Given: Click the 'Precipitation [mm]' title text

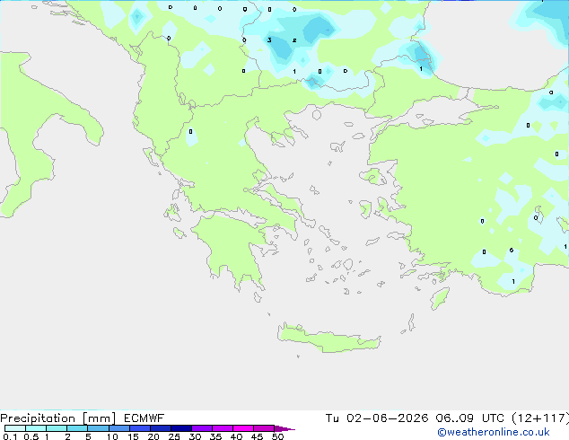Looking at the screenshot, I should pyautogui.click(x=57, y=418).
